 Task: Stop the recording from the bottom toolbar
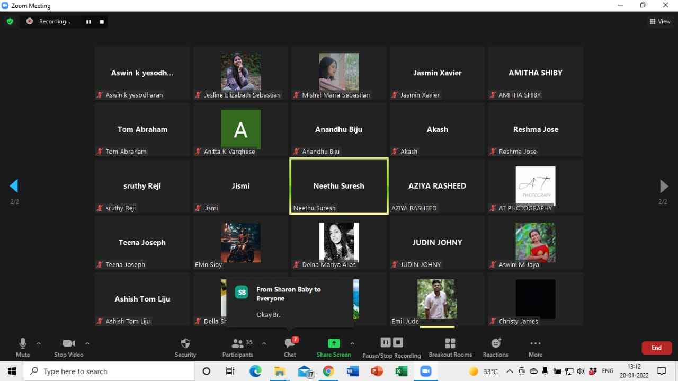coord(398,342)
